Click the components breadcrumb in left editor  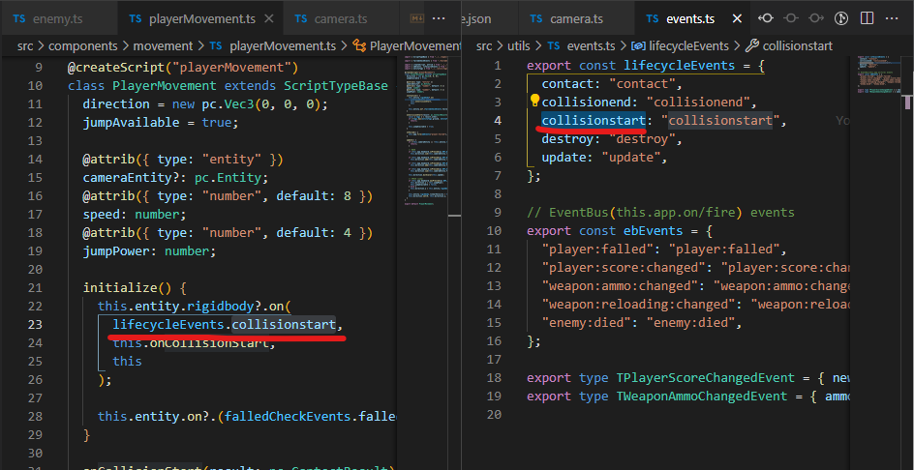point(84,45)
